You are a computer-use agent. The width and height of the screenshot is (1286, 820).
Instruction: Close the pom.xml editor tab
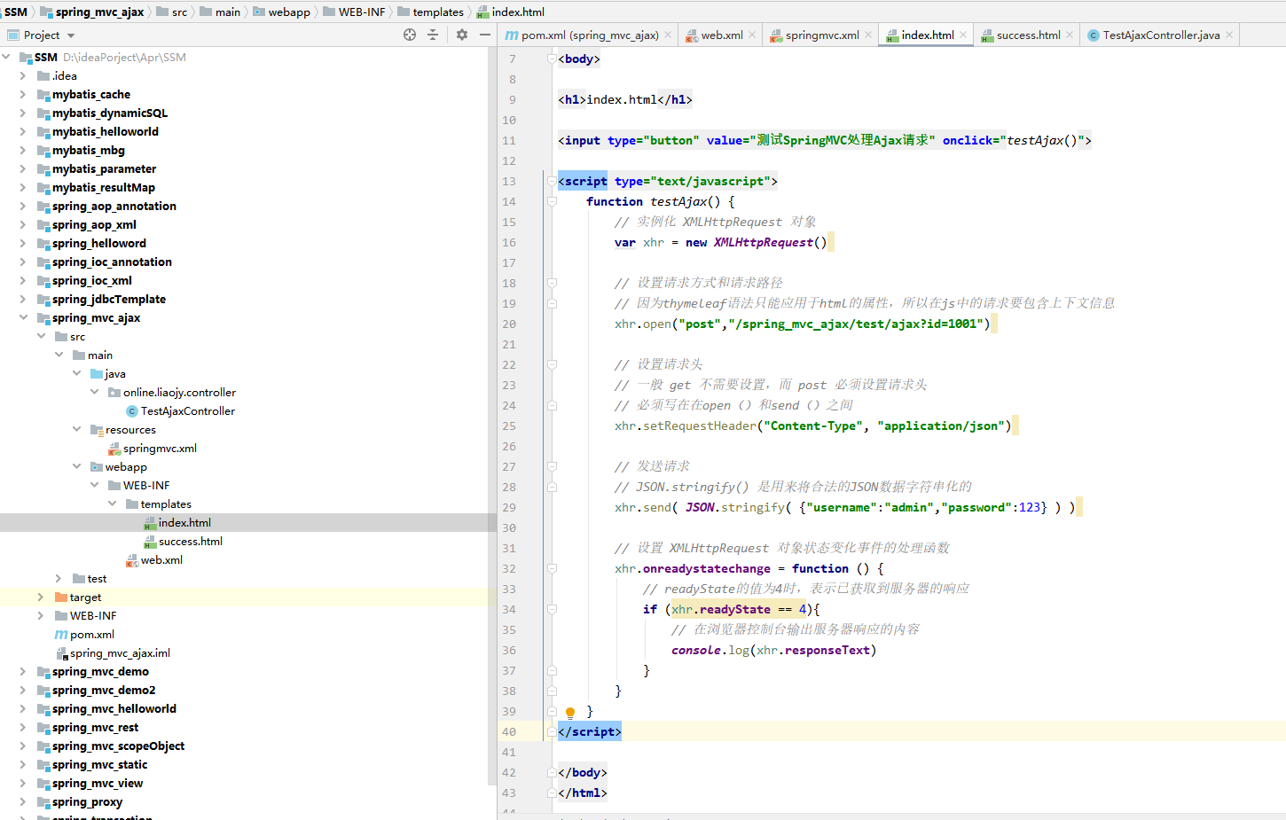(668, 35)
